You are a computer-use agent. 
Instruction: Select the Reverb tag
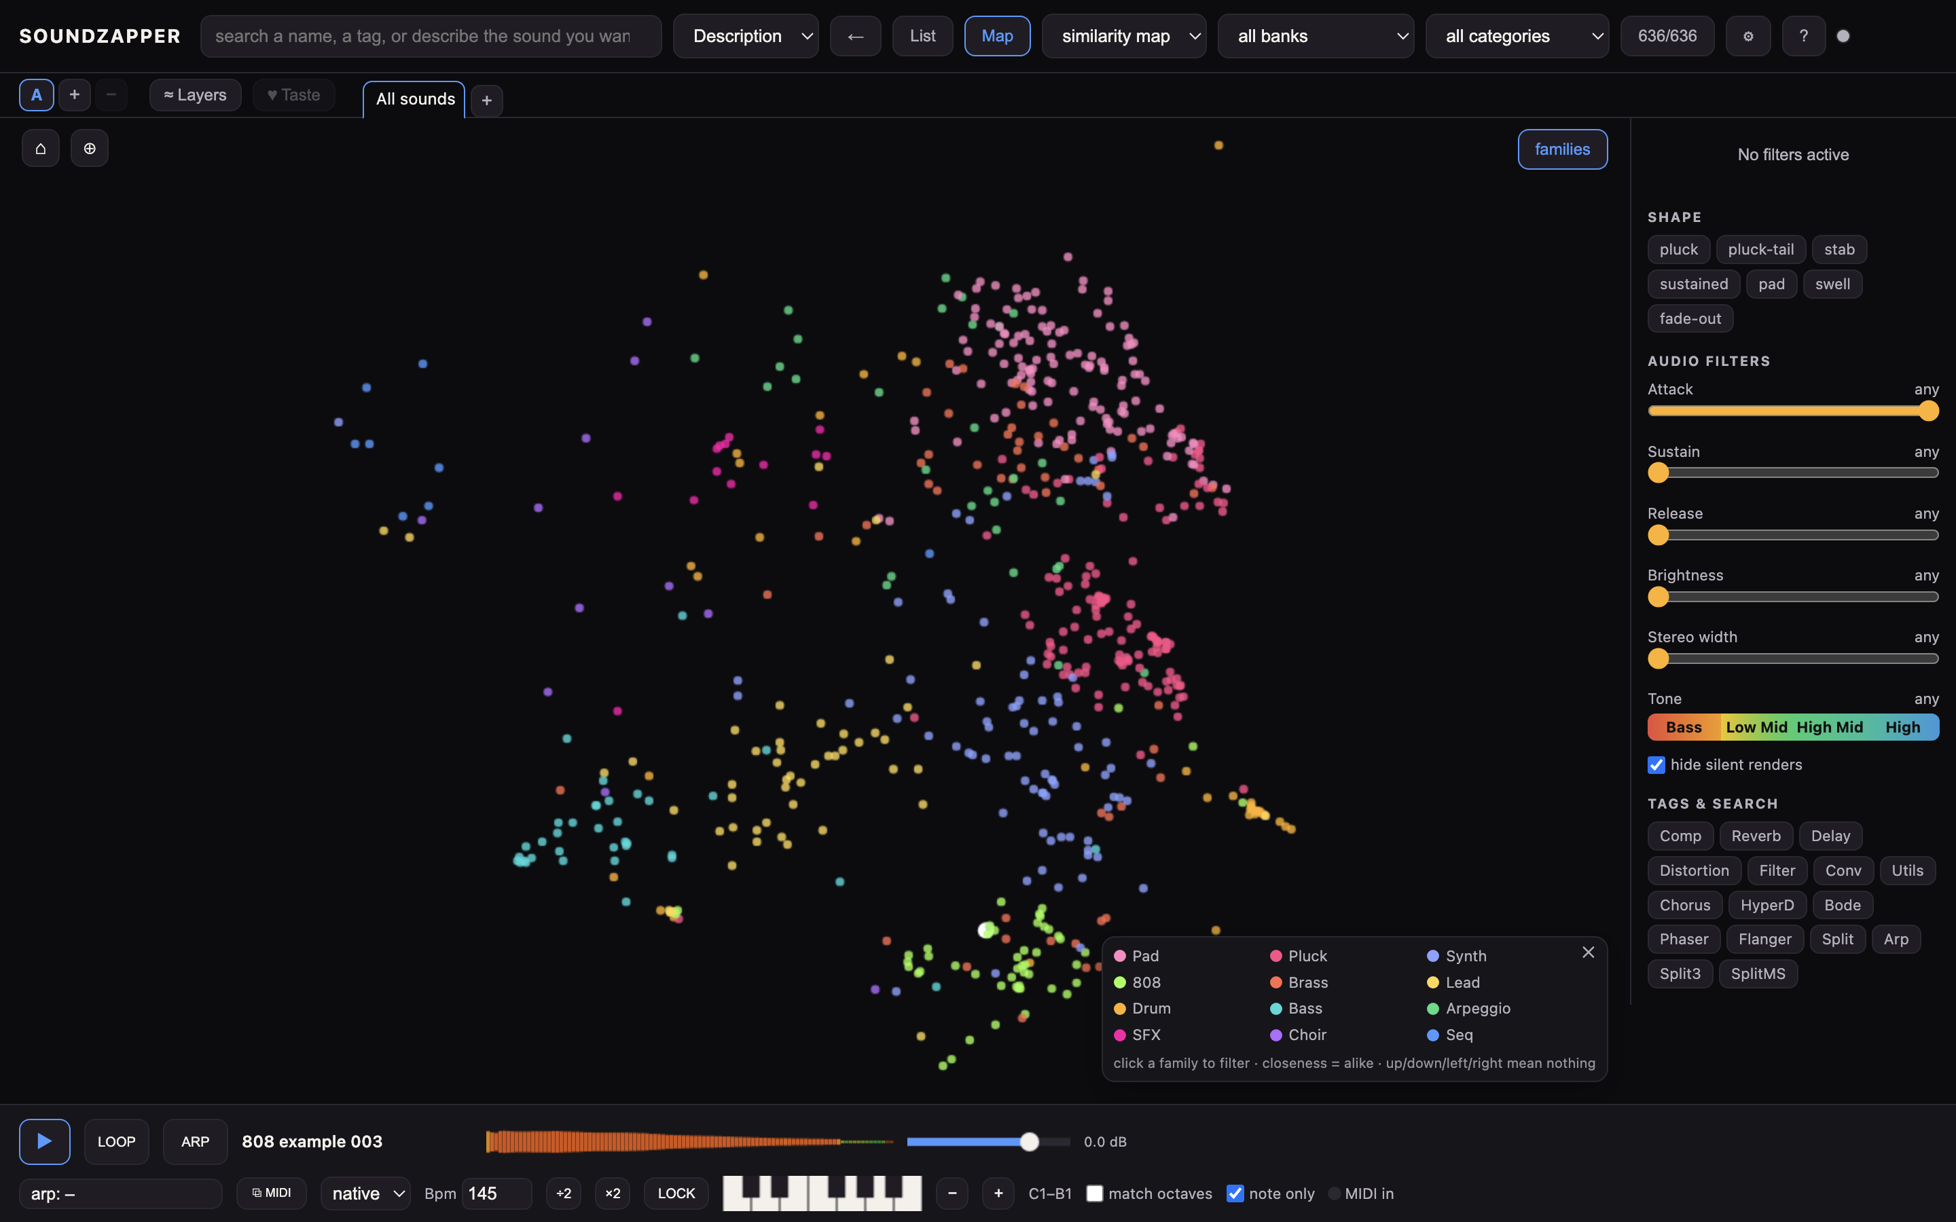click(x=1756, y=836)
